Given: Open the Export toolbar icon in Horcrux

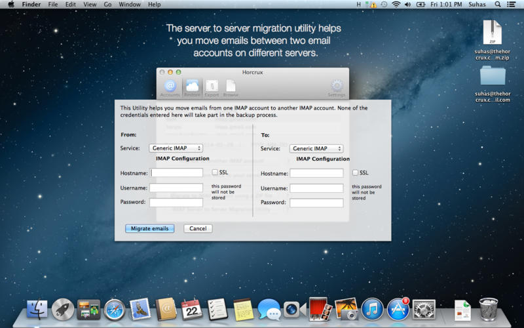Looking at the screenshot, I should (x=212, y=89).
